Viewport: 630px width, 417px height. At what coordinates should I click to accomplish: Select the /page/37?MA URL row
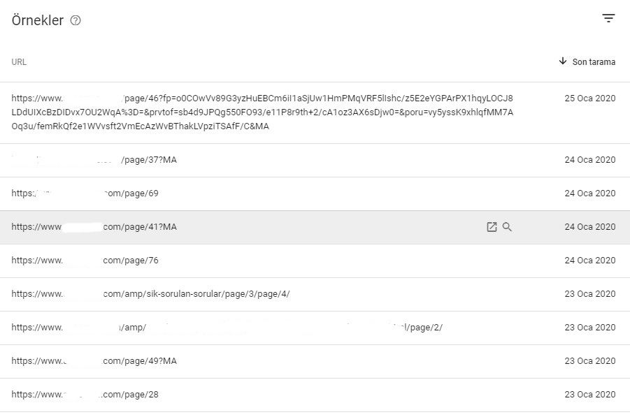[x=315, y=160]
